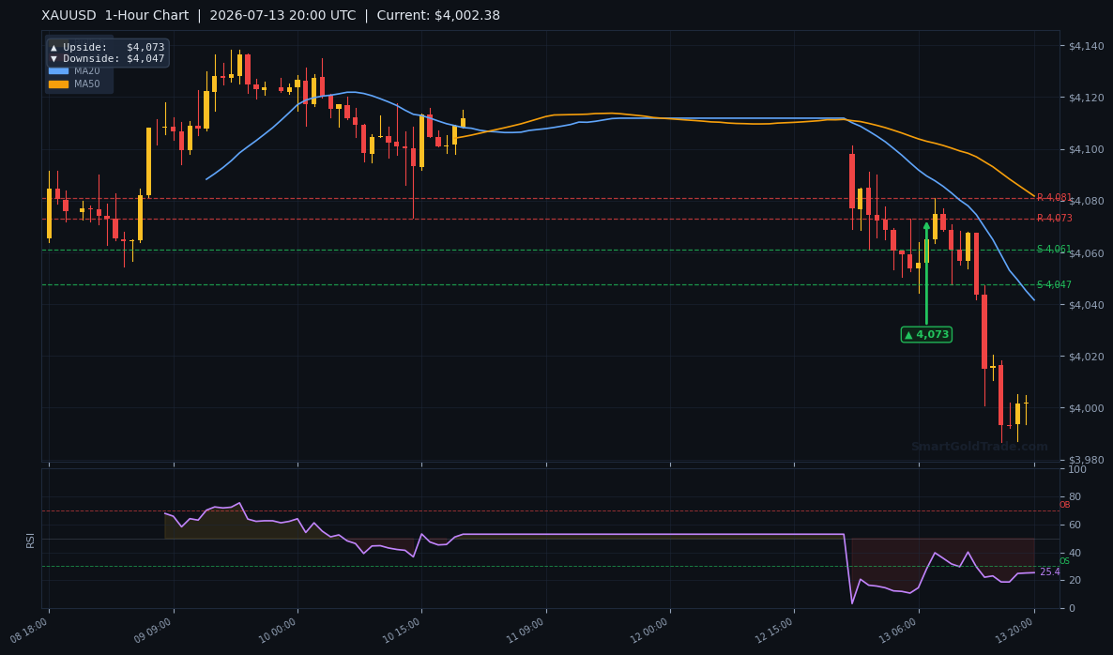Click the RSI axis 60 label

1075,526
